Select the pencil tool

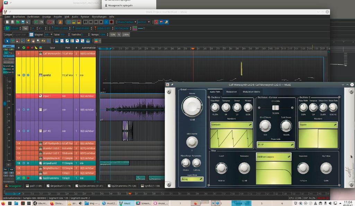click(x=12, y=41)
